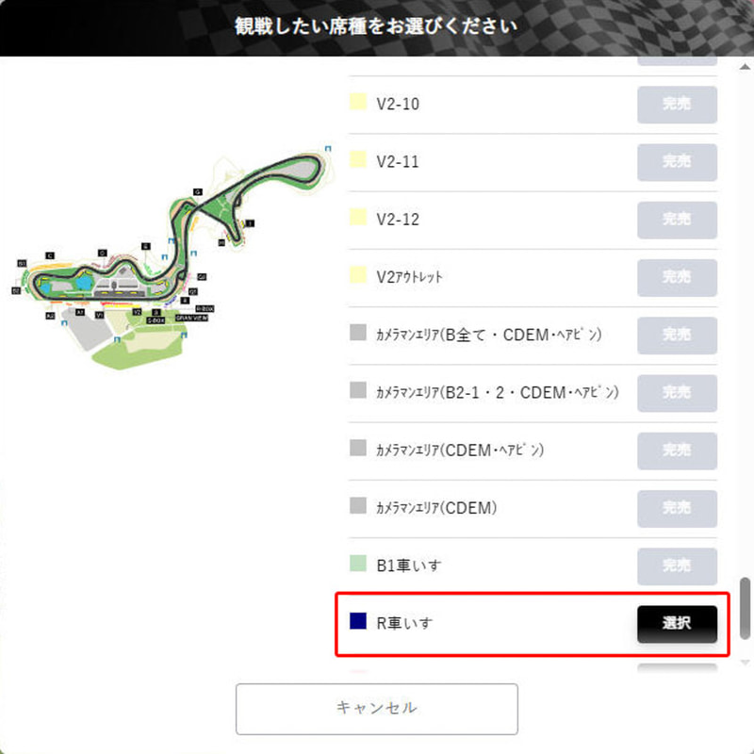This screenshot has width=754, height=754.
Task: Click the navy R車いす color swatch
Action: coord(358,621)
